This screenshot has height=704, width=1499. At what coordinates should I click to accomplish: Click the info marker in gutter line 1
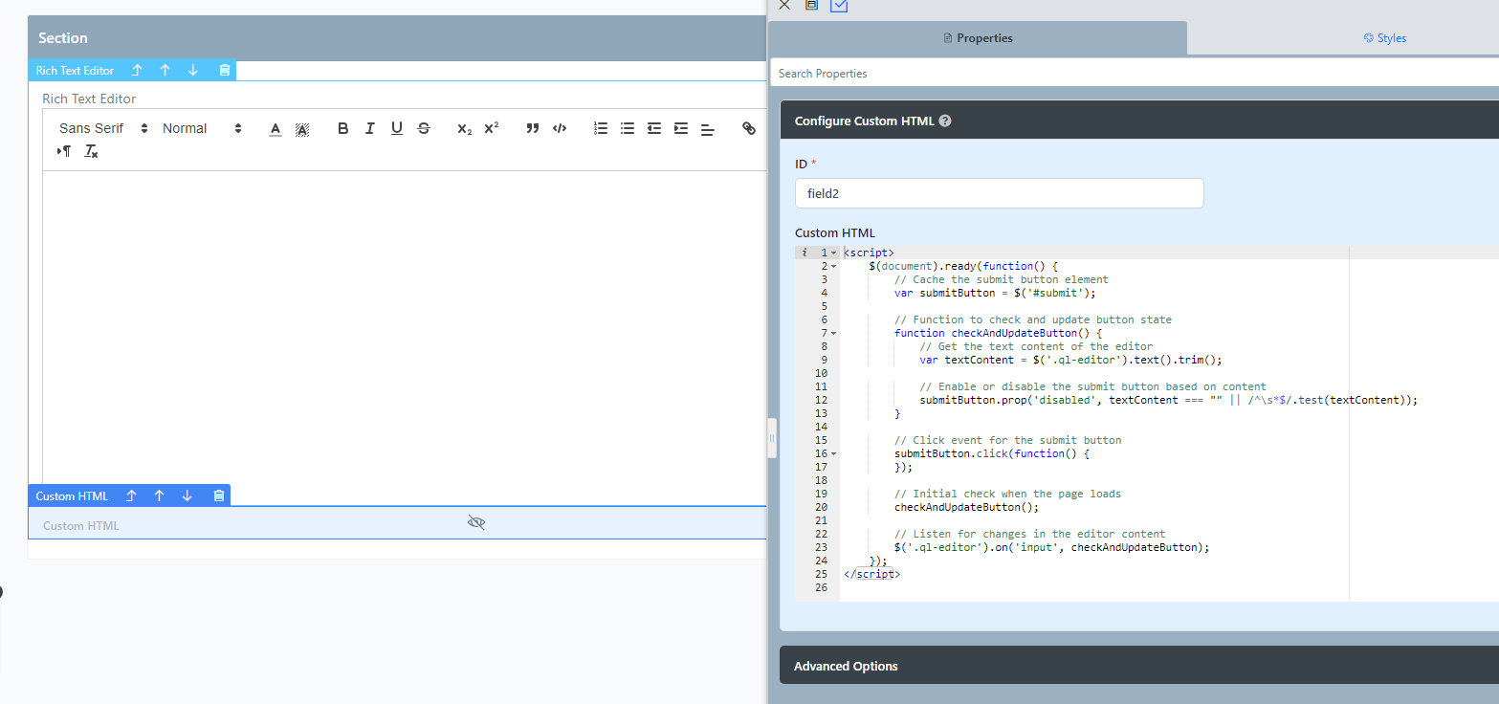pos(804,253)
